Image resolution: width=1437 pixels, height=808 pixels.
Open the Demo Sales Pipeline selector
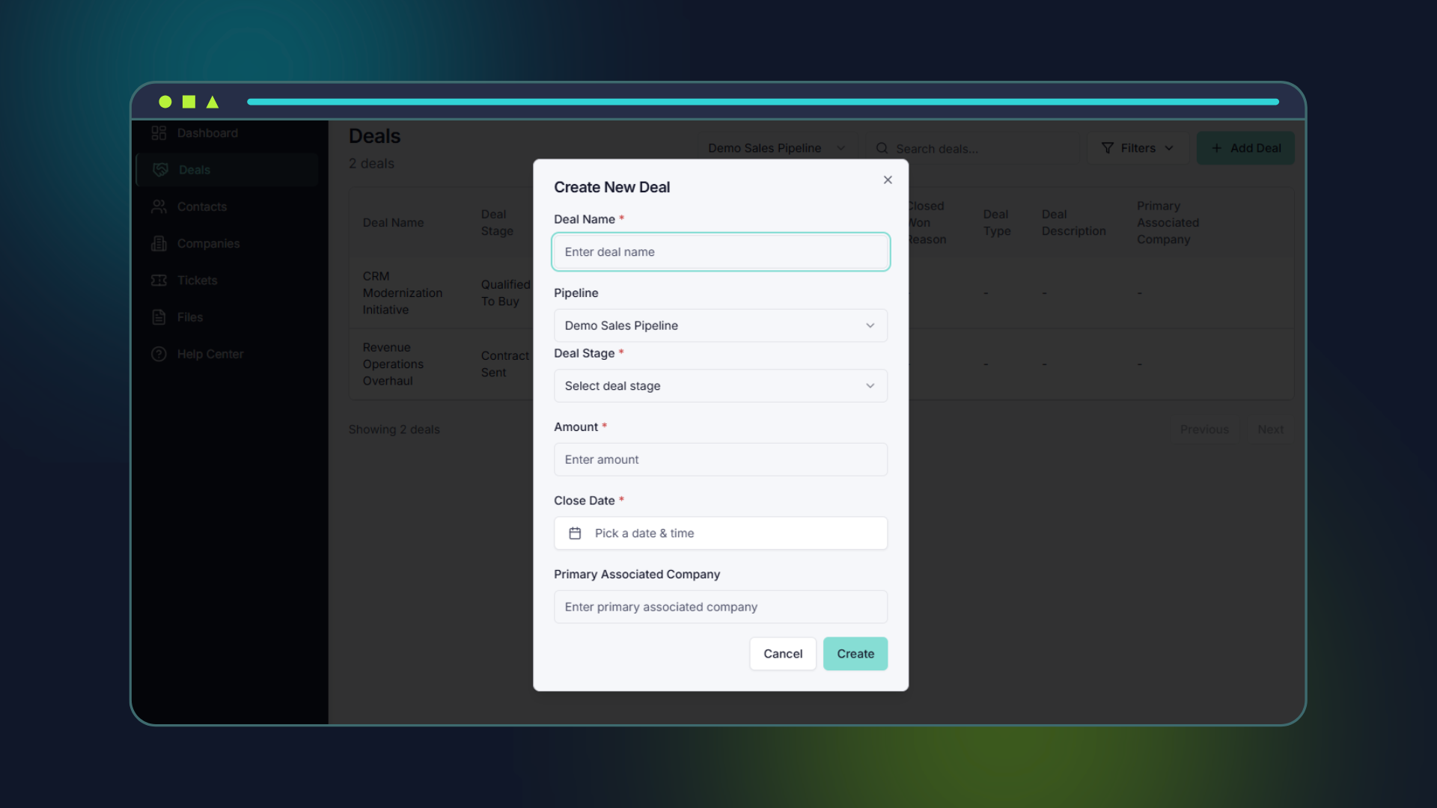point(777,147)
